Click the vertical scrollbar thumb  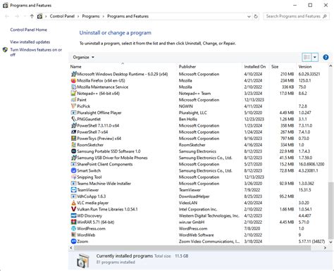click(x=330, y=210)
